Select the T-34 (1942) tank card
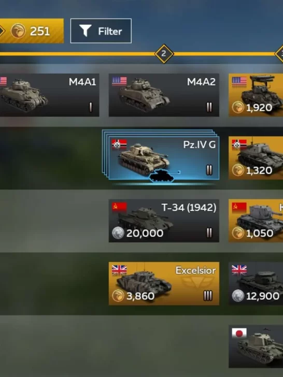Screen dimensions: 283x377 pos(164,221)
